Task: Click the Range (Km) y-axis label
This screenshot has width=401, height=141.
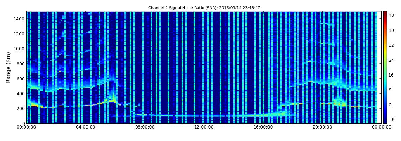Action: pos(8,67)
